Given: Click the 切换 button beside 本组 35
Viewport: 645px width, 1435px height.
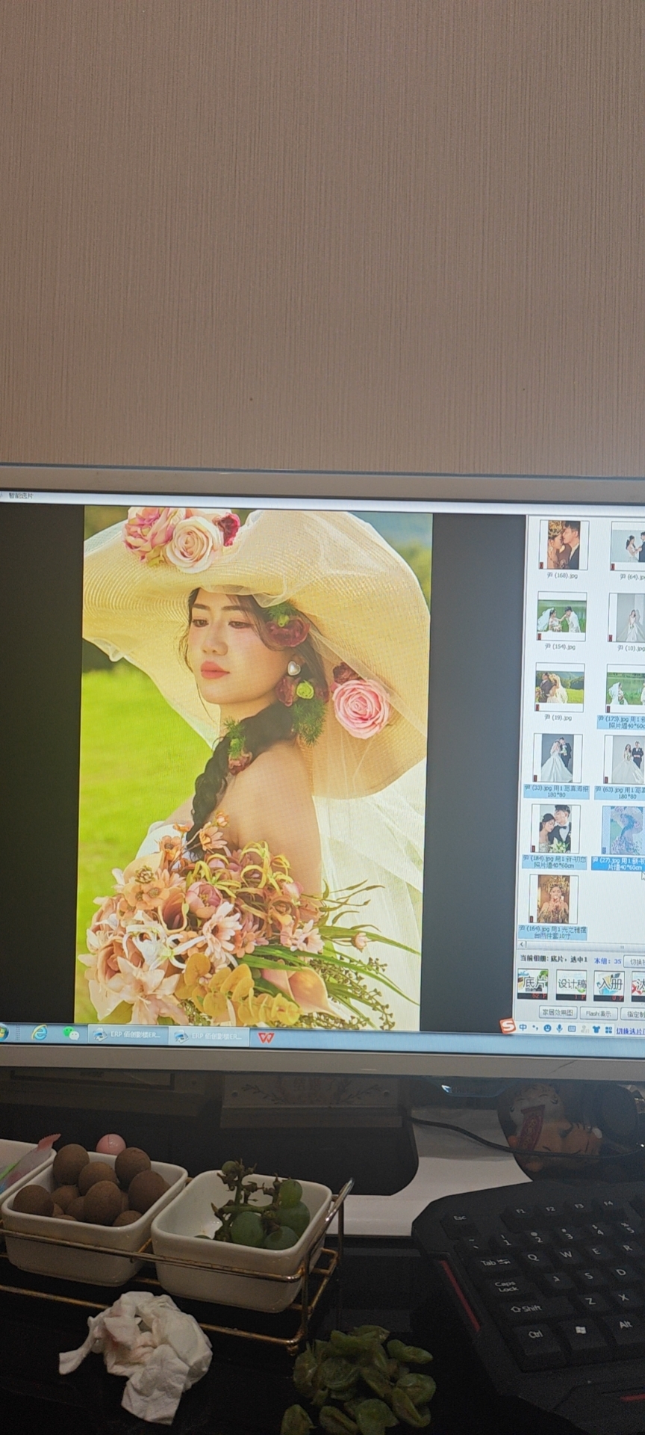Looking at the screenshot, I should click(x=636, y=961).
